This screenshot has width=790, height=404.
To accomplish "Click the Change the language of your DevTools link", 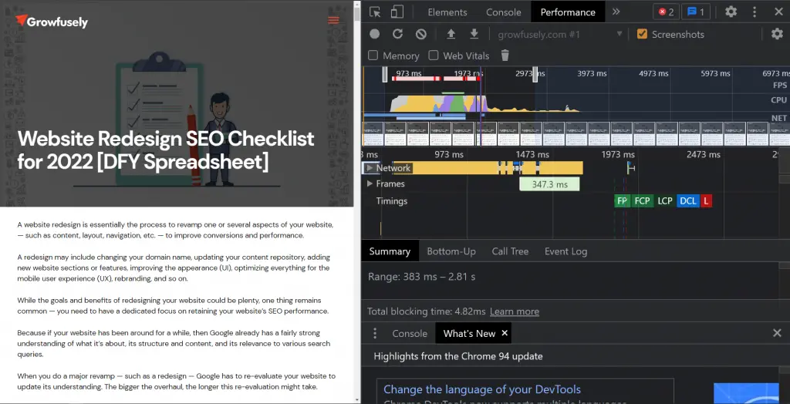I will click(x=482, y=389).
